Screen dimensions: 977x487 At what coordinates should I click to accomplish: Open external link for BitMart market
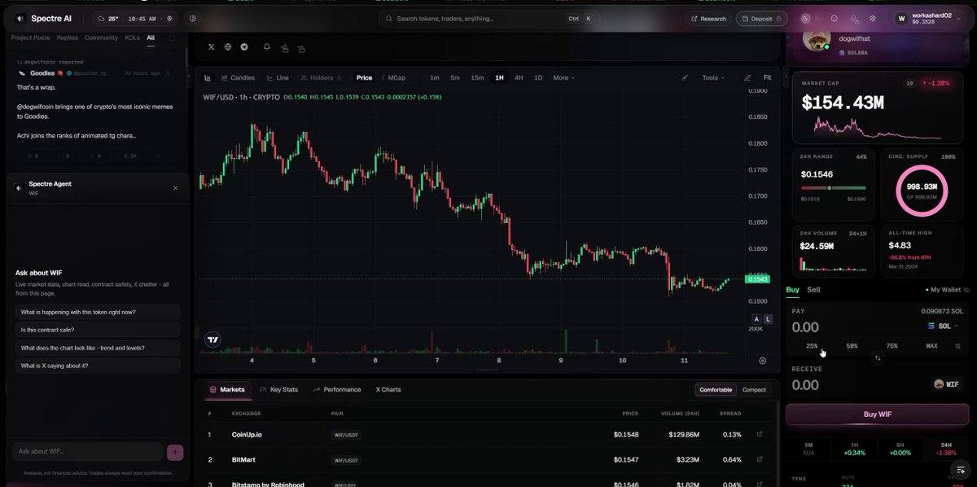tap(760, 460)
